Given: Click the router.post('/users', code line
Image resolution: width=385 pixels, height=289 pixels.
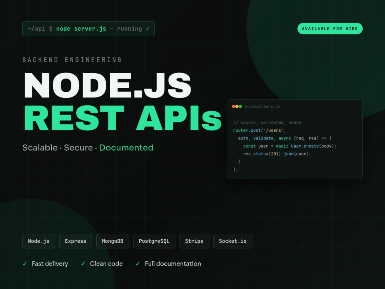Looking at the screenshot, I should (259, 131).
